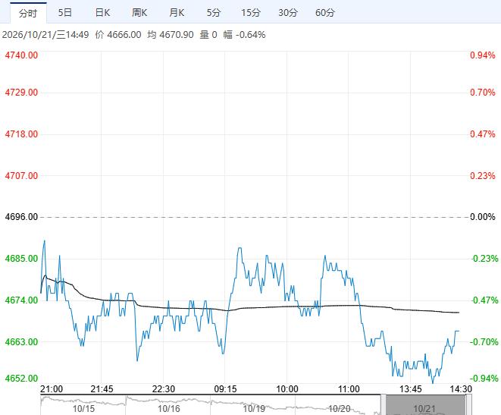Select the 10/19 day in the timeline navigator
The width and height of the screenshot is (501, 415).
(254, 408)
